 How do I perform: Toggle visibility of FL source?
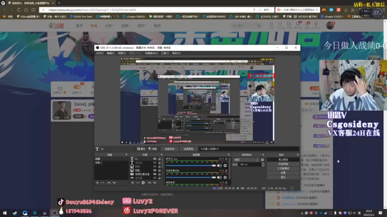pyautogui.click(x=155, y=159)
